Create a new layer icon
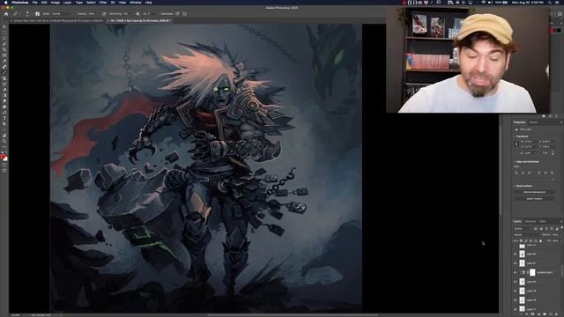564x317 pixels. [x=551, y=314]
